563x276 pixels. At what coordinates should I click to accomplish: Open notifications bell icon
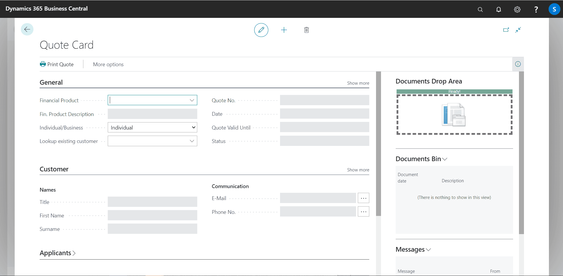498,9
